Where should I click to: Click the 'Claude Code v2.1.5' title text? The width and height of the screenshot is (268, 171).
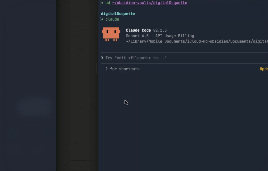click(146, 30)
